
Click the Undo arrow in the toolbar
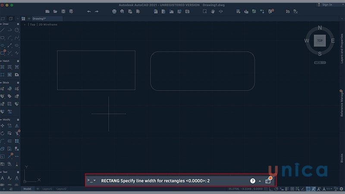coord(89,11)
